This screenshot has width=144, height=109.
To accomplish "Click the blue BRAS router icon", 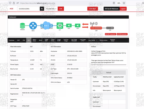I will (x=33, y=26).
